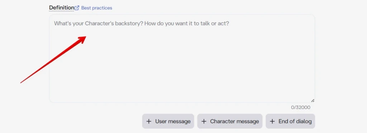This screenshot has width=367, height=133.
Task: Add a Character message template
Action: [230, 121]
